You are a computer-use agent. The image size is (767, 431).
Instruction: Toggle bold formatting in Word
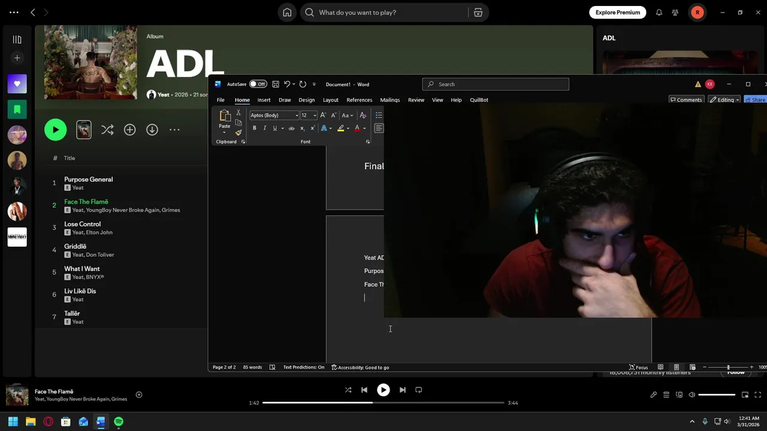(255, 128)
